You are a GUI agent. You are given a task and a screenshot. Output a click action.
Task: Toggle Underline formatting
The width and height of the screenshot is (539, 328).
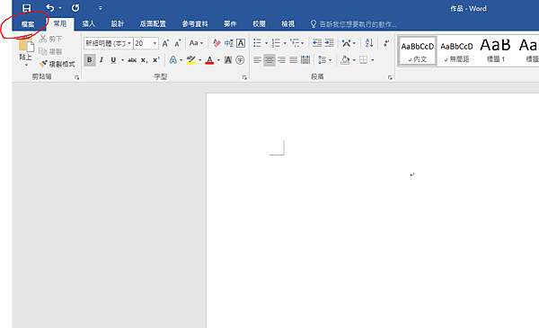click(113, 60)
